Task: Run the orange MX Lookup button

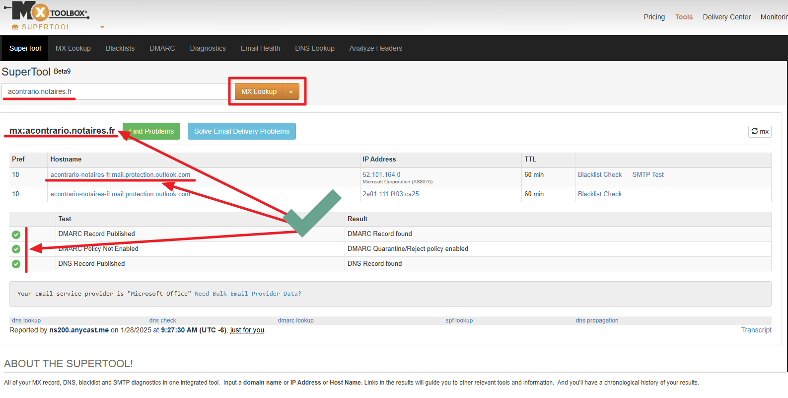Action: pyautogui.click(x=259, y=91)
